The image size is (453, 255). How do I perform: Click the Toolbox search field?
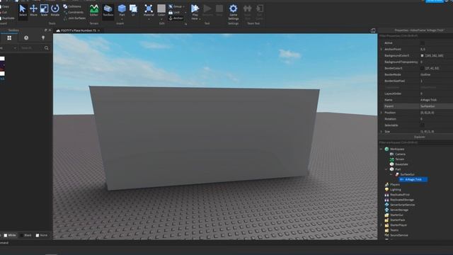point(31,48)
